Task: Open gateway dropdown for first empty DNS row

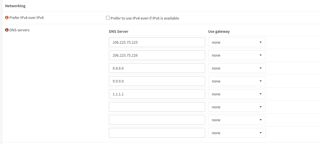Action: tap(237, 107)
